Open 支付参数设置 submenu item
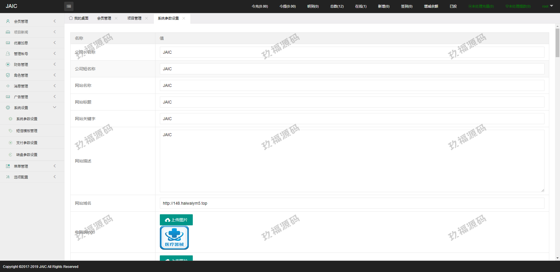 coord(27,143)
